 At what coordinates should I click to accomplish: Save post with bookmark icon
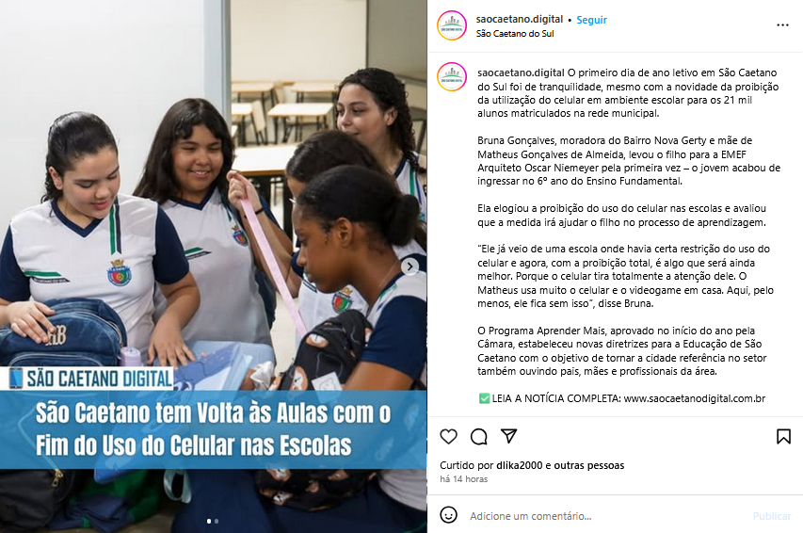click(x=783, y=437)
